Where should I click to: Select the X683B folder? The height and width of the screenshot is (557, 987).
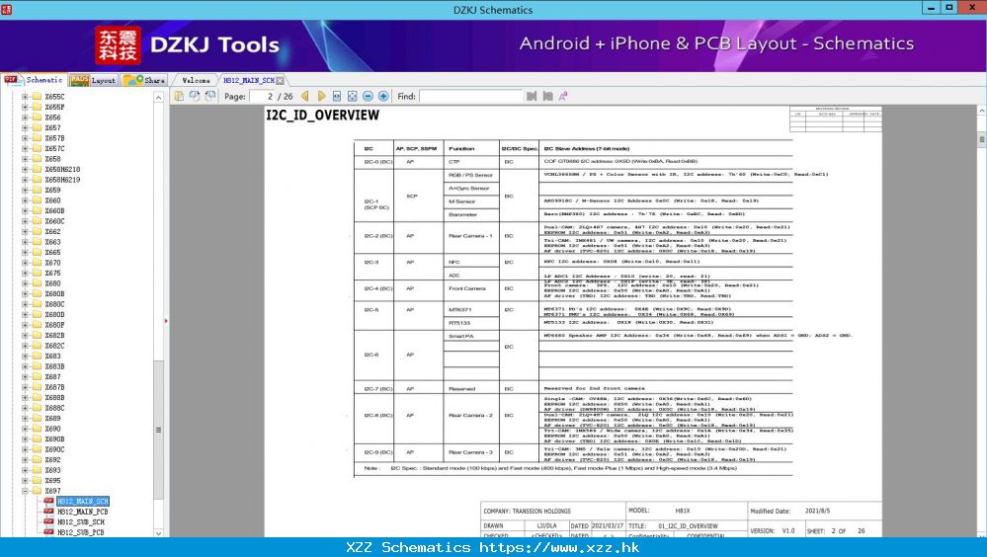click(54, 366)
